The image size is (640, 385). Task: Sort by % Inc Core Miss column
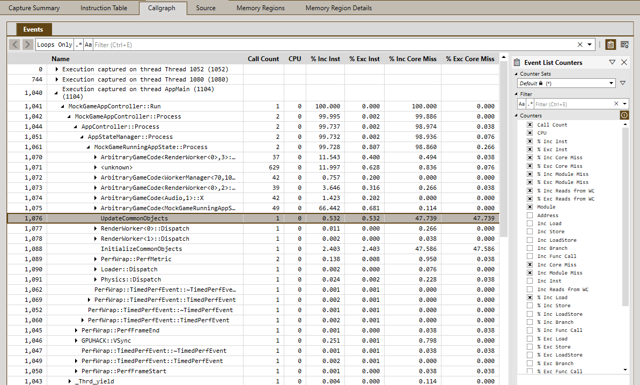[413, 59]
